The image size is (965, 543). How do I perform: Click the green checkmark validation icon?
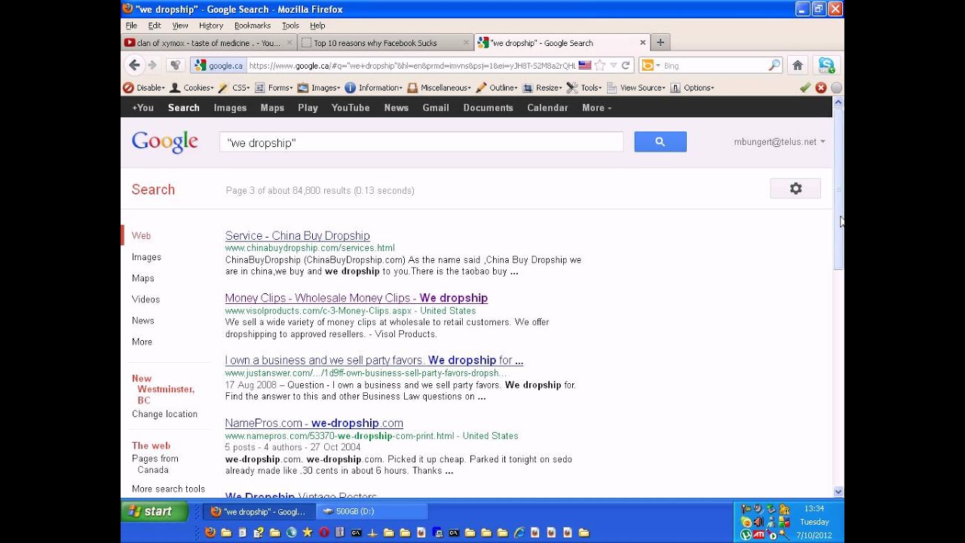805,87
